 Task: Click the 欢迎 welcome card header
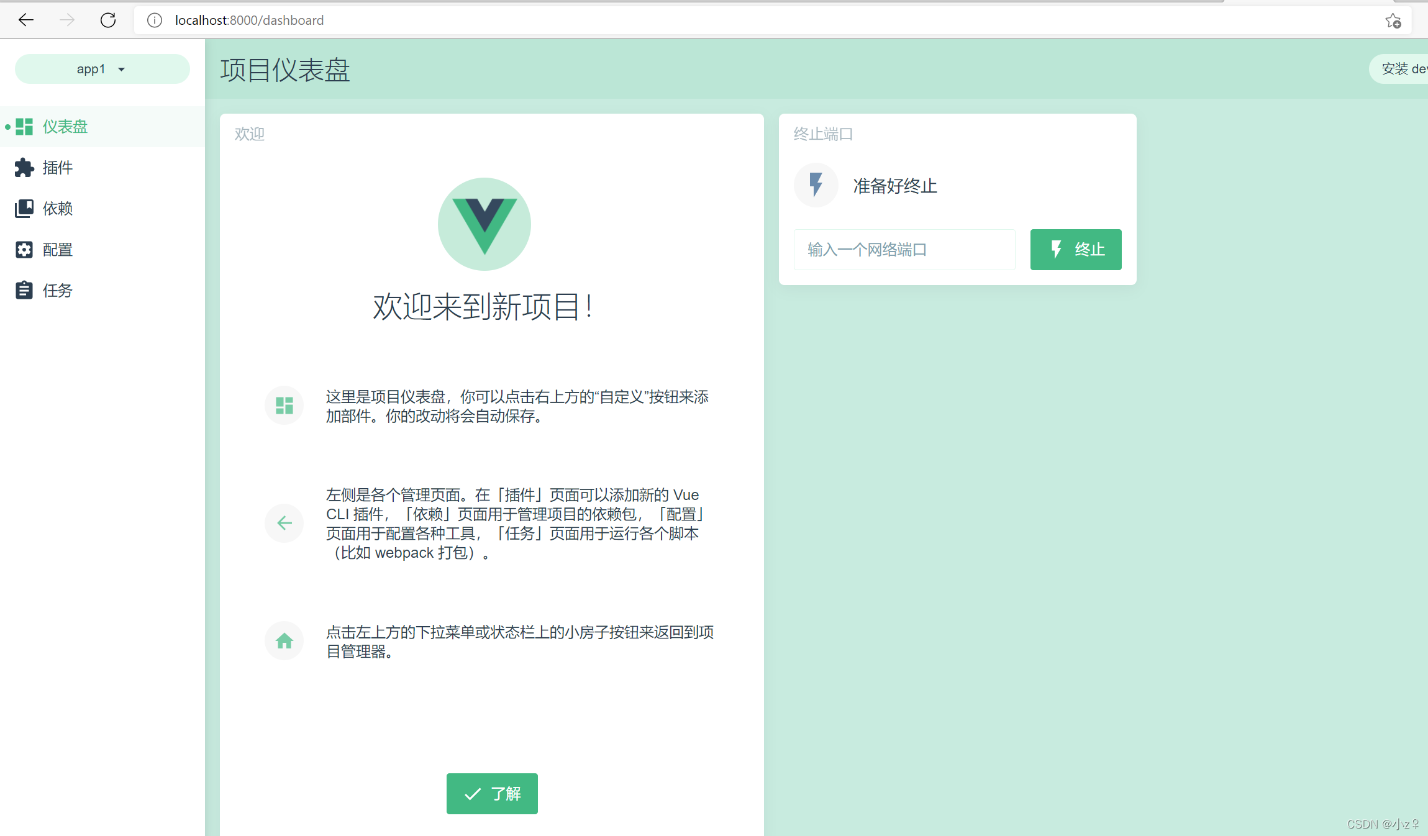[249, 134]
